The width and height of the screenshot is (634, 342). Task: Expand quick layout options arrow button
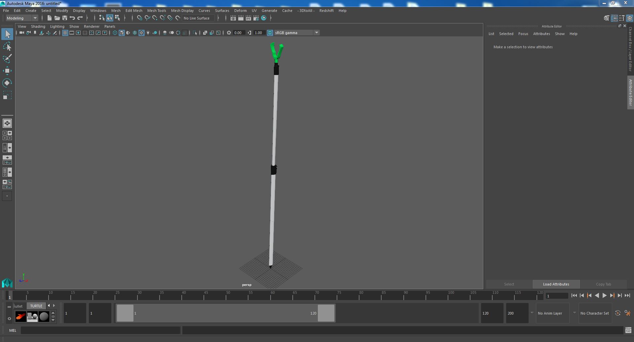[7, 196]
